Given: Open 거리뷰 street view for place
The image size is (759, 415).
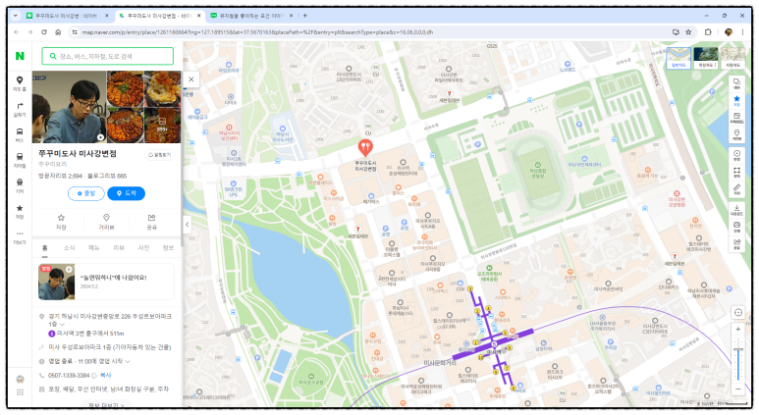Looking at the screenshot, I should click(x=106, y=222).
